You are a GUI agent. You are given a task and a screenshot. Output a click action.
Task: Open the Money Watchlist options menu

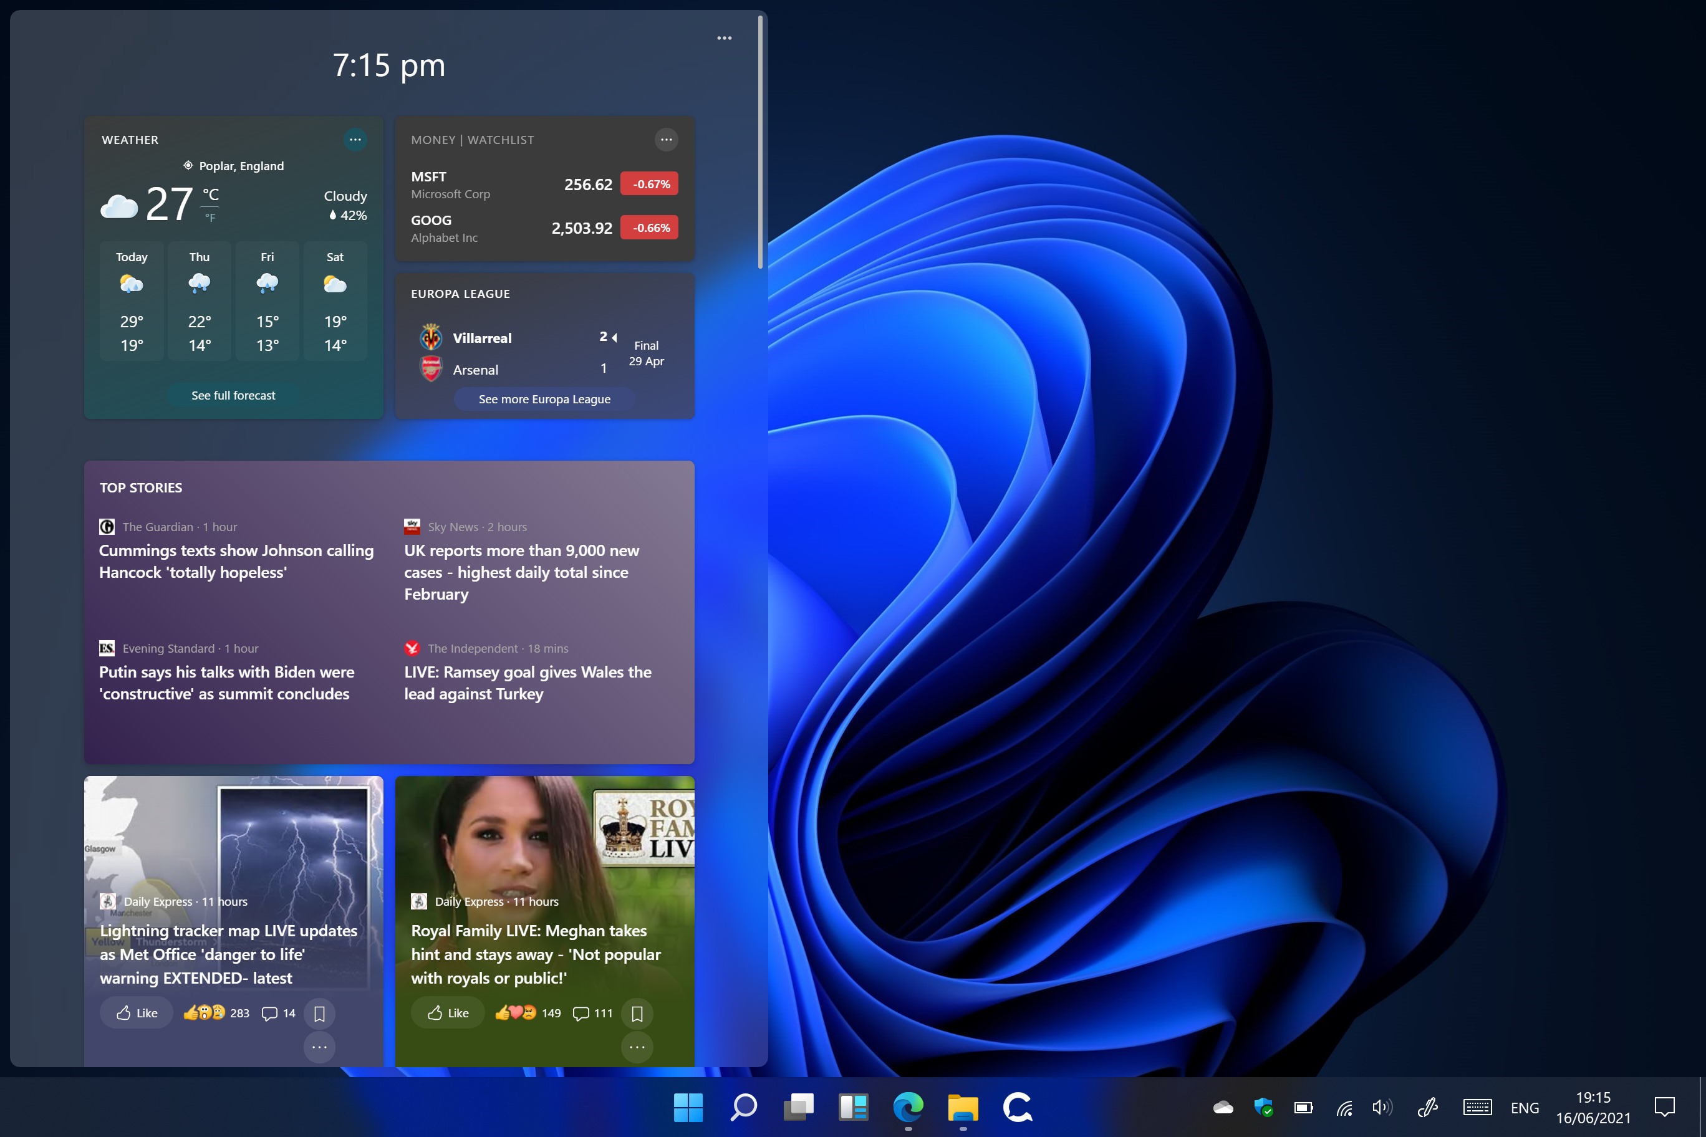click(x=666, y=139)
